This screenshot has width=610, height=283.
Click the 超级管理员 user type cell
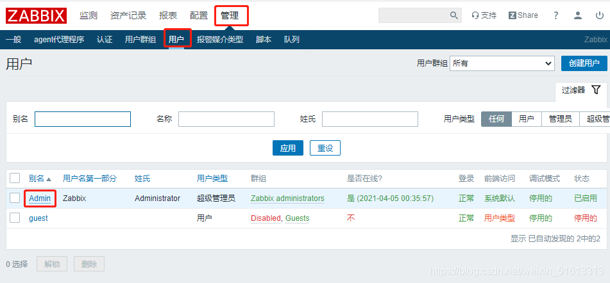coord(216,198)
